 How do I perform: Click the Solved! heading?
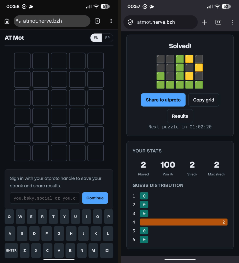[x=180, y=46]
